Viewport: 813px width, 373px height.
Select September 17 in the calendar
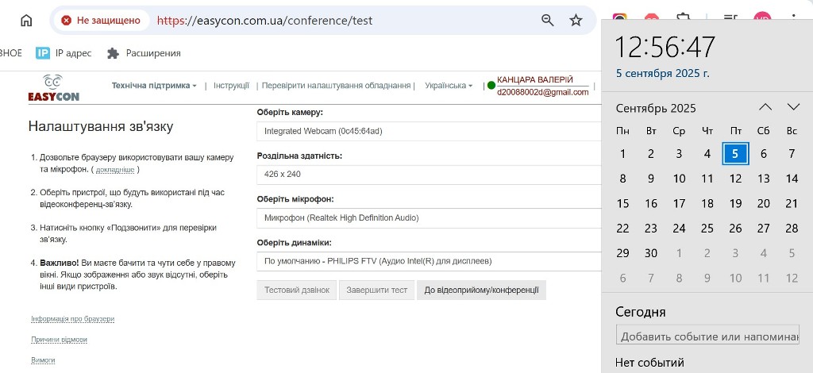[679, 203]
